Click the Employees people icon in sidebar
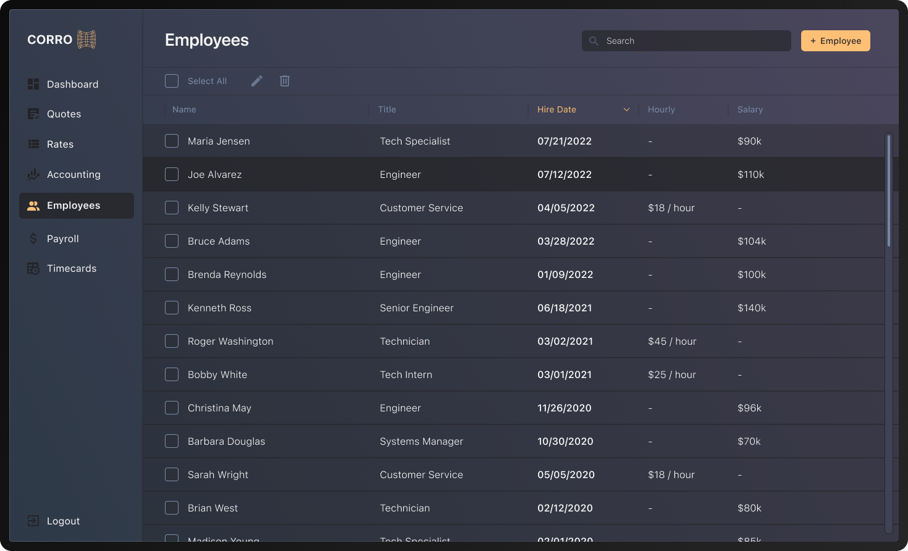 click(x=33, y=206)
